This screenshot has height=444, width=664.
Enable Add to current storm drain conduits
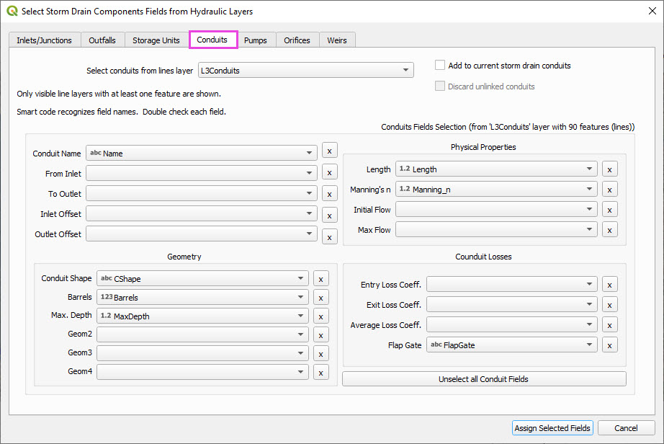440,66
